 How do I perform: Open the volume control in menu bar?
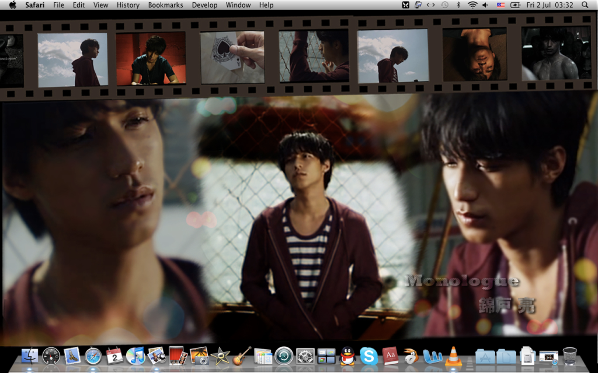(486, 5)
